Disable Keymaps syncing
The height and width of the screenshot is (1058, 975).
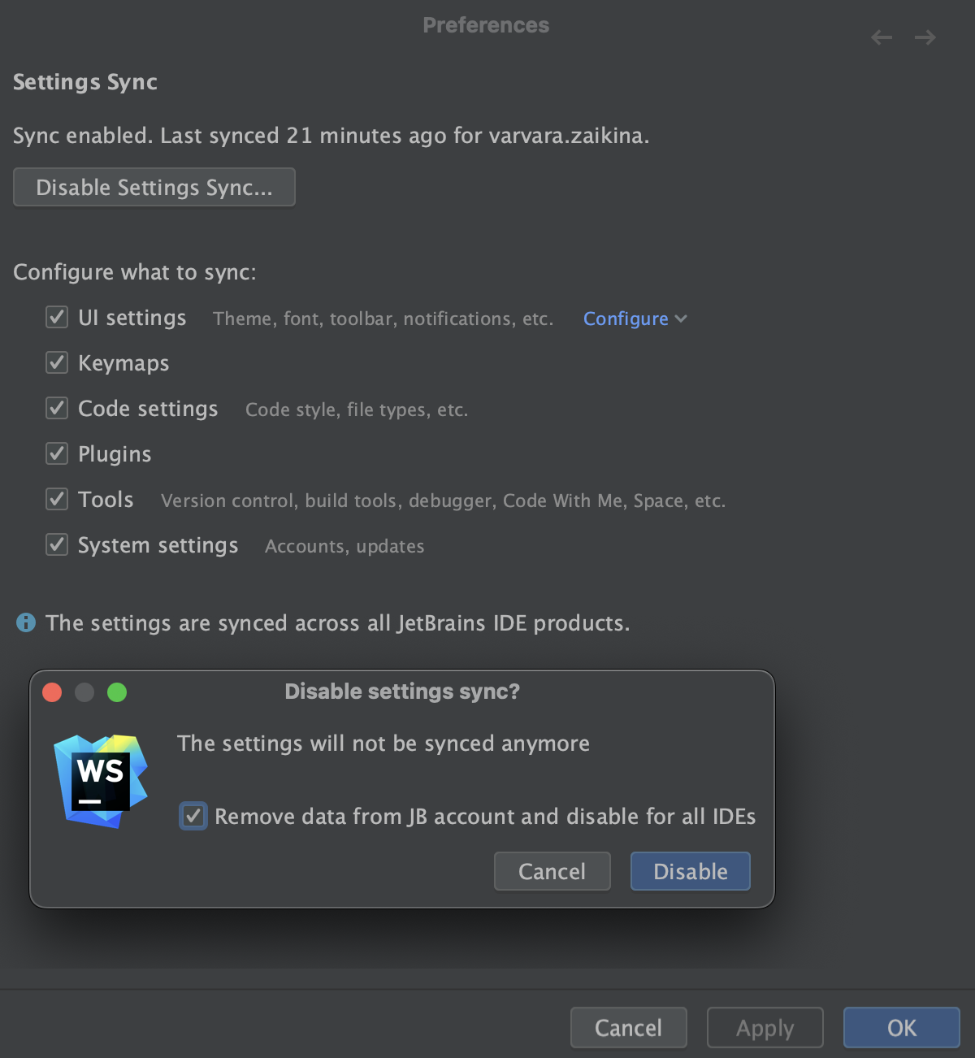[x=56, y=362]
